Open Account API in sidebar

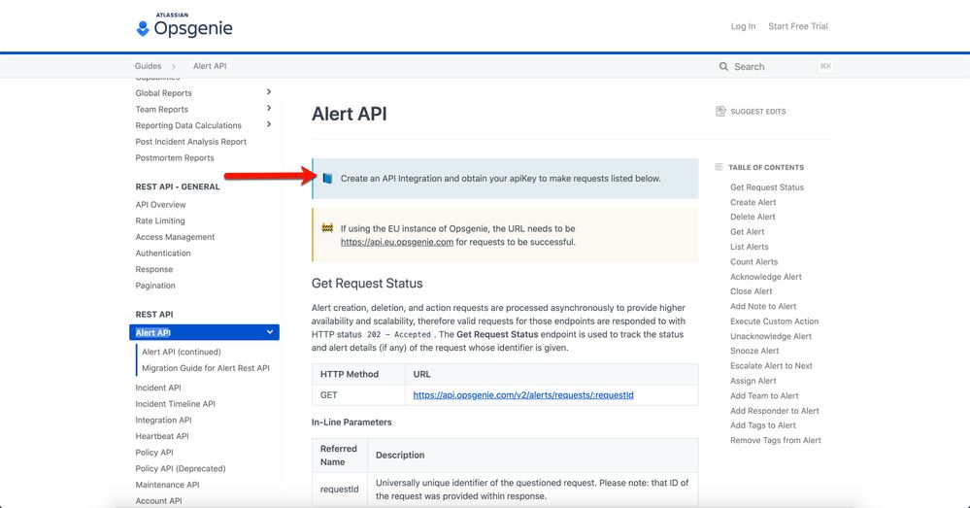point(158,500)
